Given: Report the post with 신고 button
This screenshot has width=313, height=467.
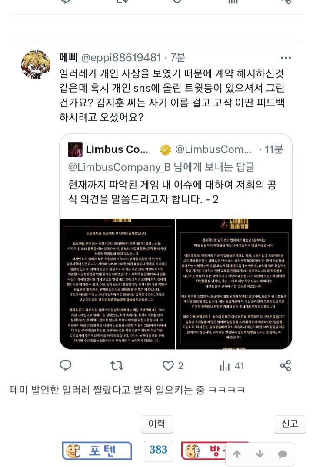Looking at the screenshot, I should pyautogui.click(x=290, y=424).
